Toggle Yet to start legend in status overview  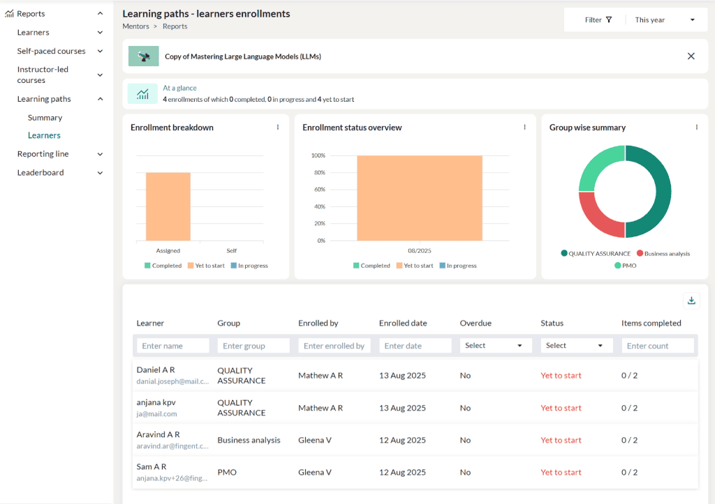(415, 266)
